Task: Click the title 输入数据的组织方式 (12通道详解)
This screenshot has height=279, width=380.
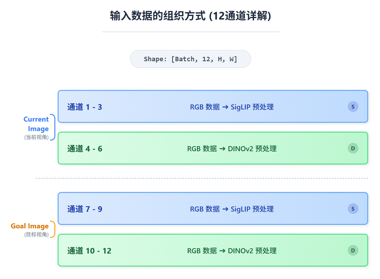Action: tap(190, 16)
